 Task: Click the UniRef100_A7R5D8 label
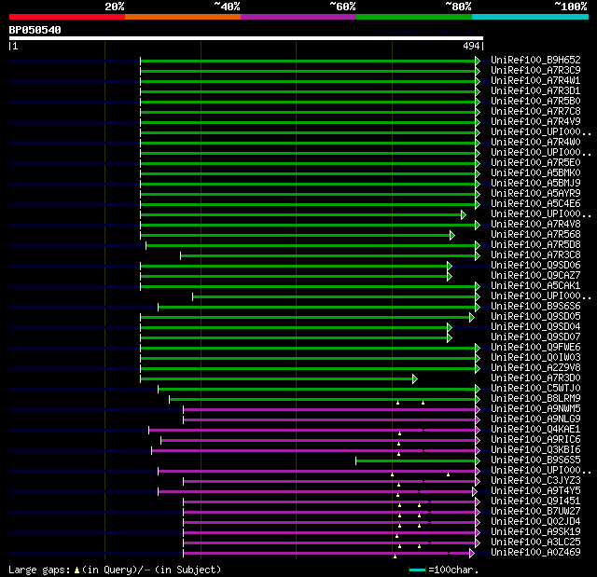(535, 244)
